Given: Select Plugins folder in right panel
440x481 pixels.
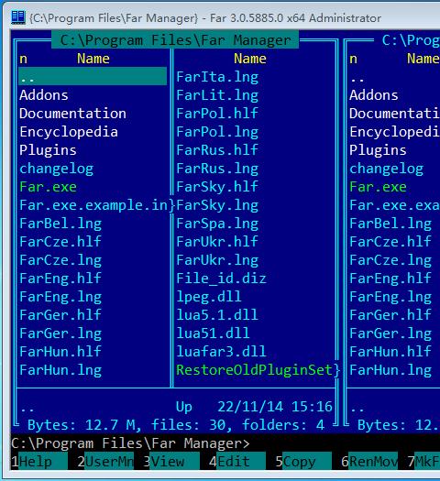Looking at the screenshot, I should click(378, 150).
